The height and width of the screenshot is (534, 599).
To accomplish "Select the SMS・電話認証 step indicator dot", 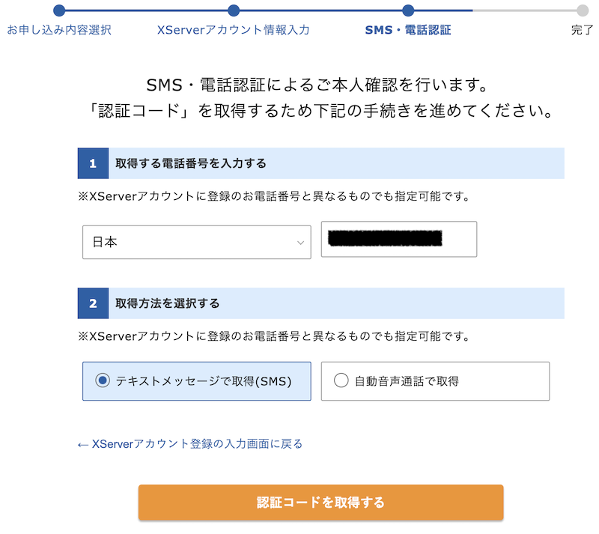I will tap(408, 11).
